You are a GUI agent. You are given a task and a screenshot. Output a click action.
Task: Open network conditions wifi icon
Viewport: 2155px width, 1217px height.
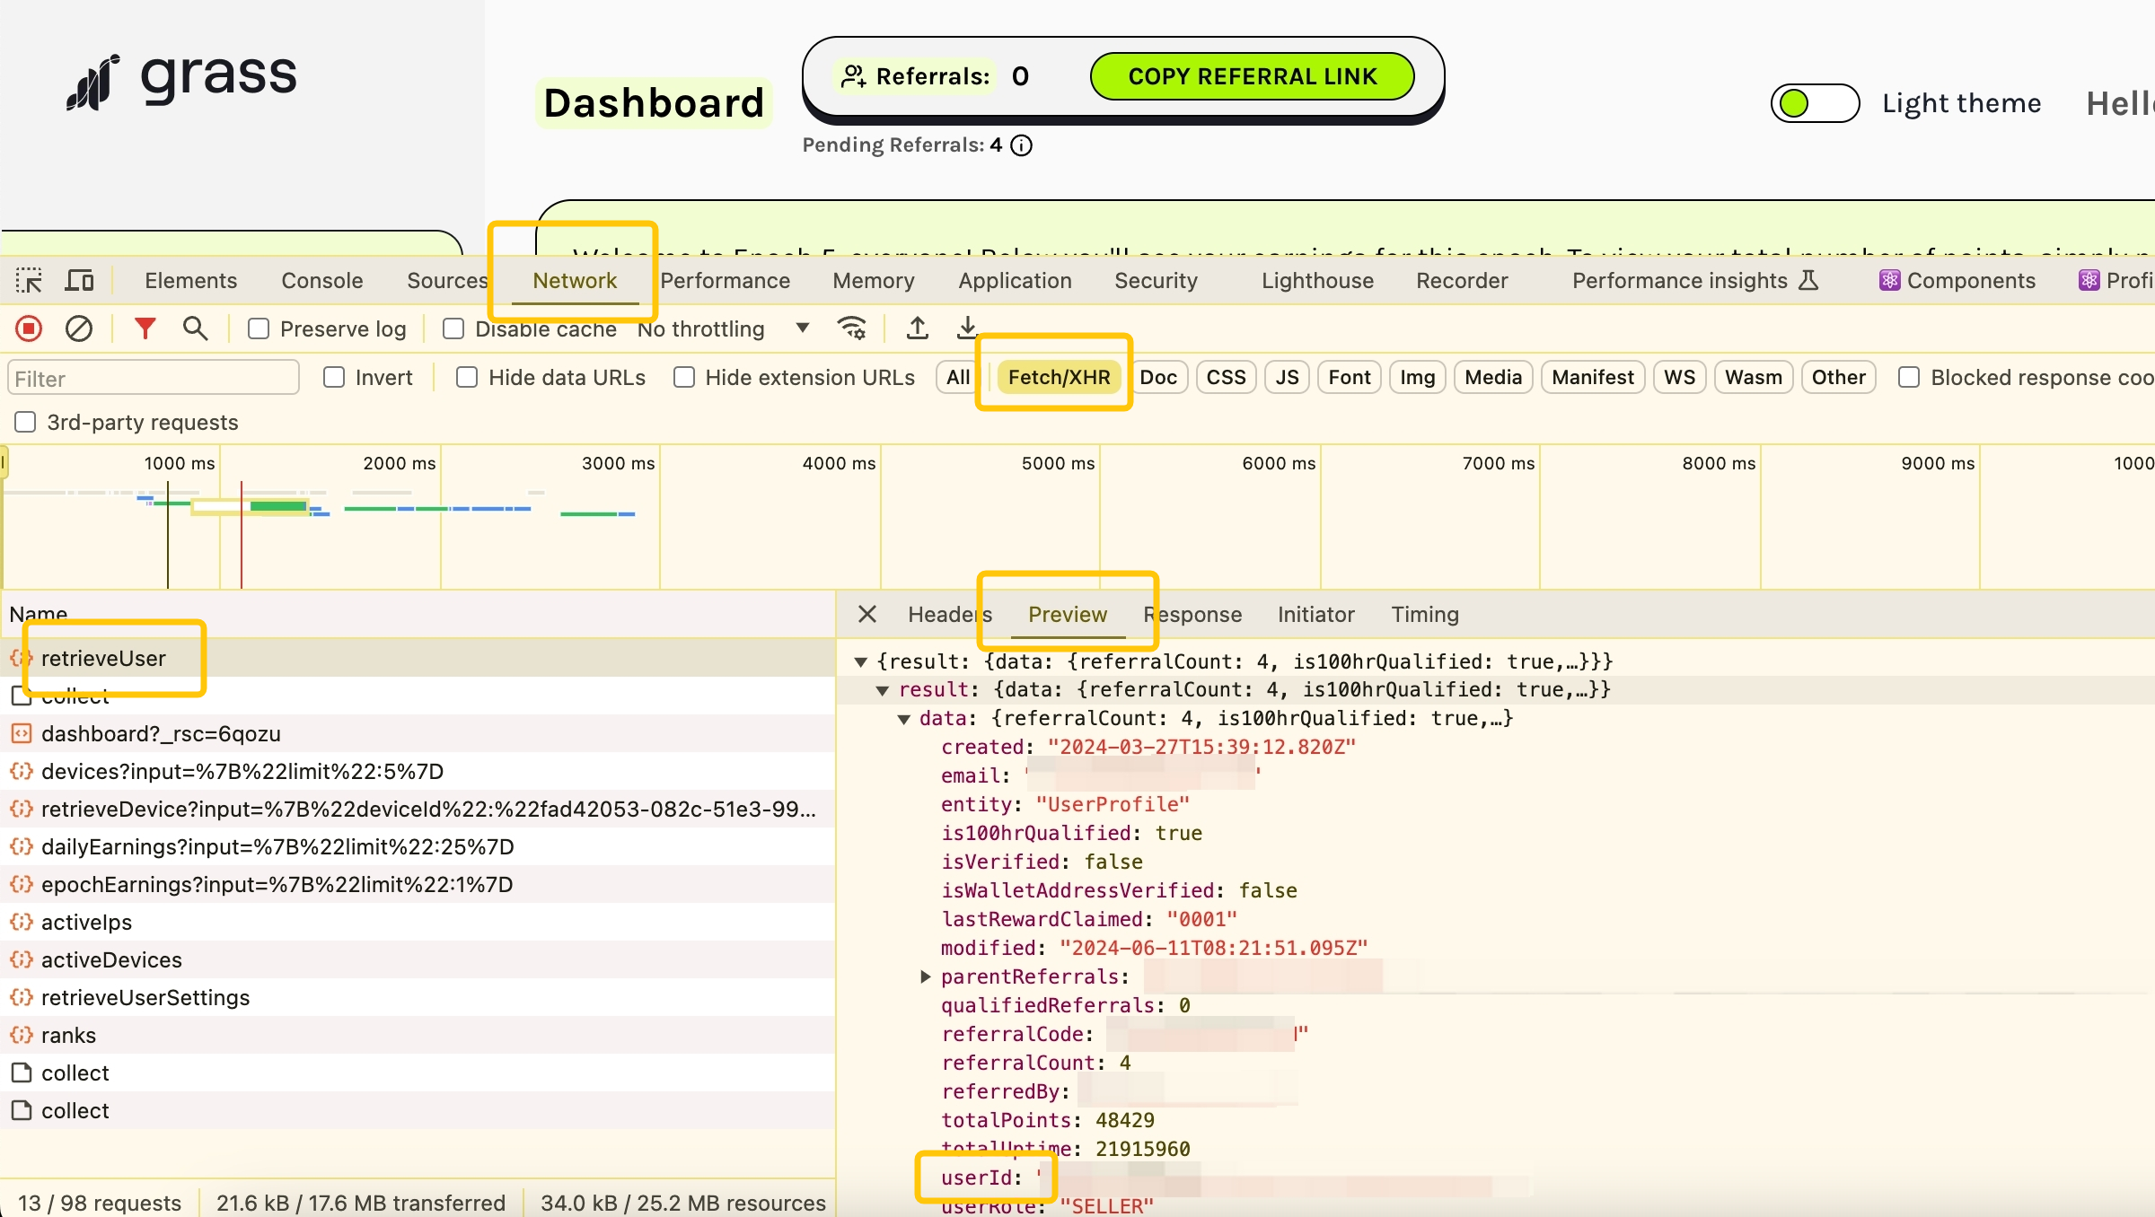[851, 328]
